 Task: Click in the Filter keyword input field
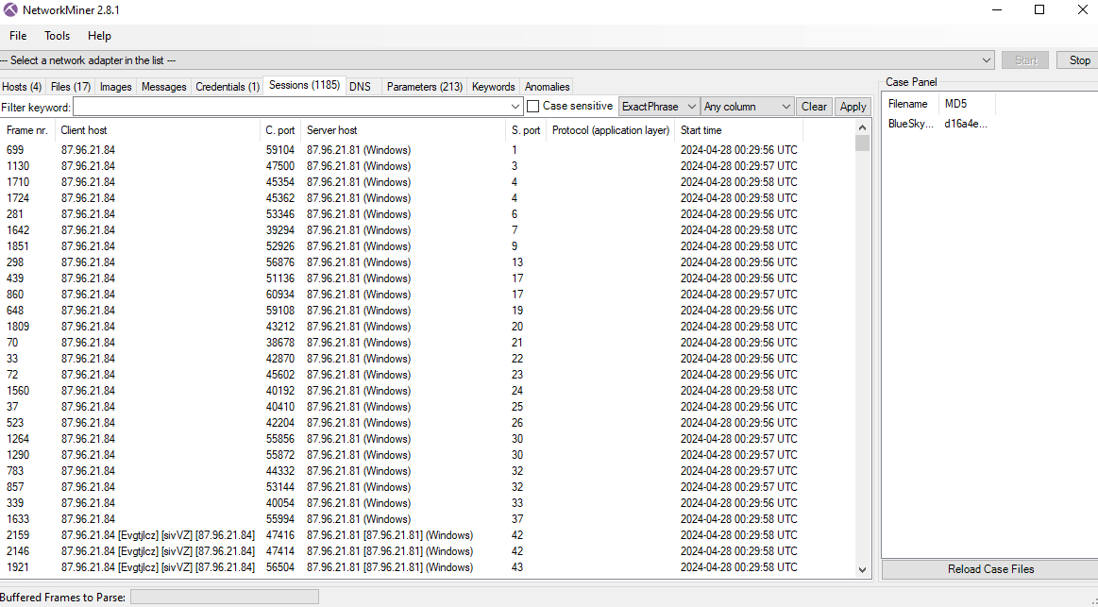point(291,108)
